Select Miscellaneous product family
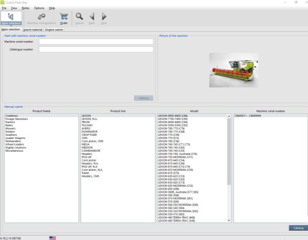The height and width of the screenshot is (240, 308). 42,151
